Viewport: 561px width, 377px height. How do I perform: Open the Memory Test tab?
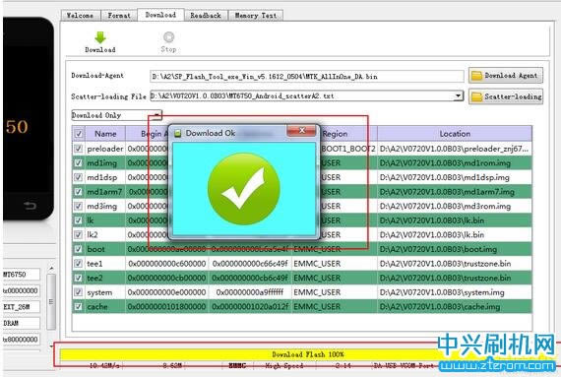[x=256, y=16]
